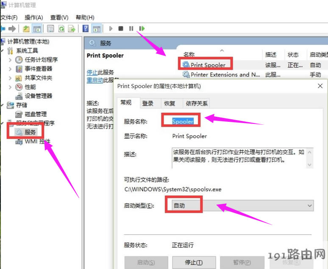Viewport: 328px width, 269px height.
Task: Select 磁盘管理 in the tree
Action: click(36, 114)
